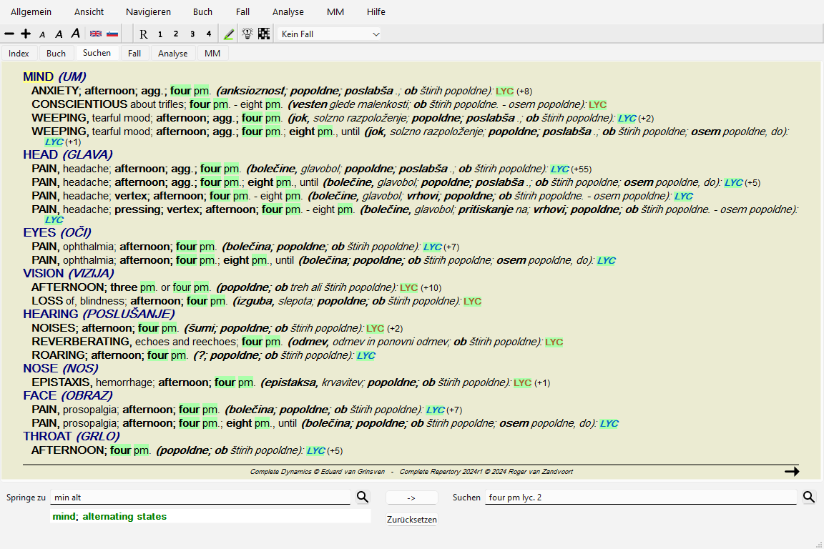Toggle the English flag language

point(95,34)
